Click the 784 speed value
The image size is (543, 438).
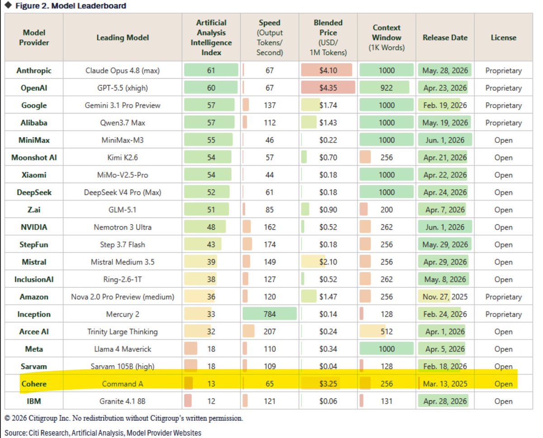coord(270,314)
